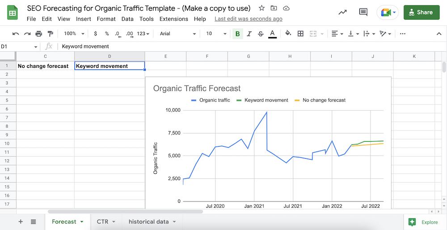The height and width of the screenshot is (230, 447).
Task: Open the all sheets list icon
Action: pos(34,222)
